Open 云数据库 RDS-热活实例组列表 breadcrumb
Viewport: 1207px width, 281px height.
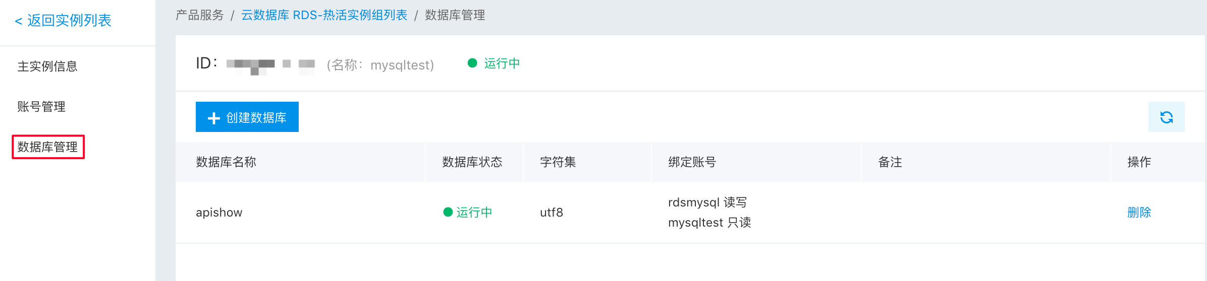click(324, 15)
